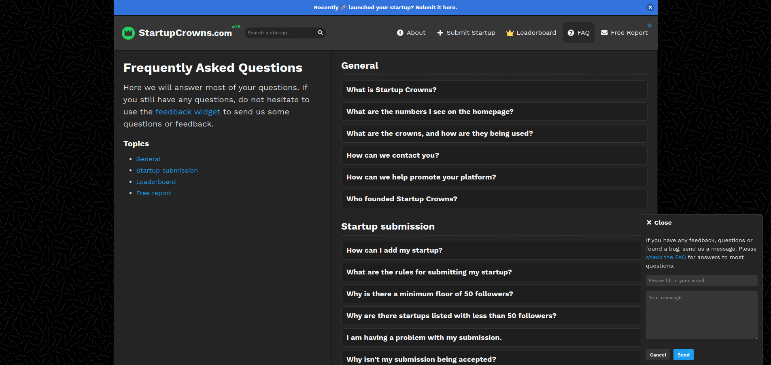The image size is (771, 365).
Task: Focus the feedback email field
Action: point(701,281)
